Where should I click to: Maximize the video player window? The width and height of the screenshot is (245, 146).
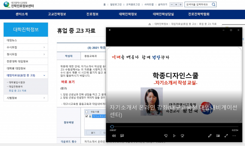[231, 30]
